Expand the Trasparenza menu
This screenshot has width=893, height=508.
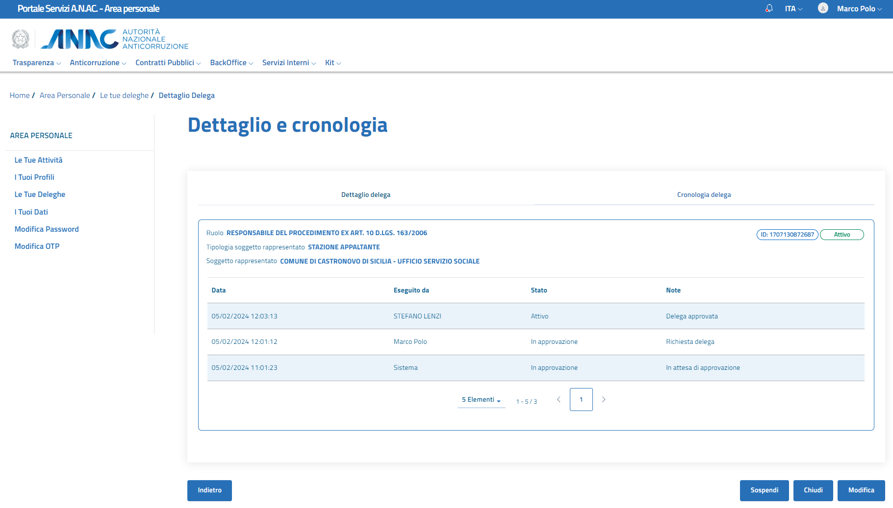click(x=37, y=63)
